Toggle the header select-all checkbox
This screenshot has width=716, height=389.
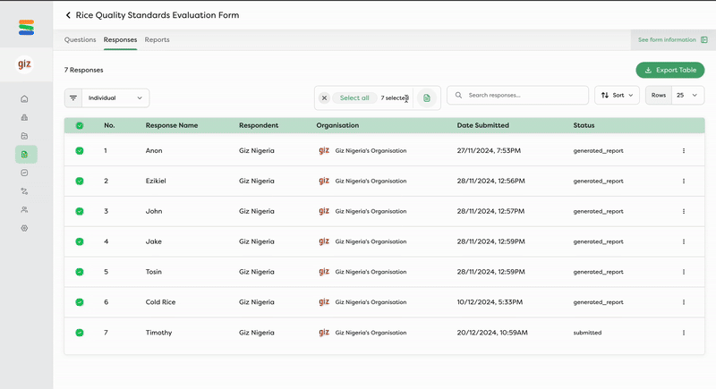point(80,125)
